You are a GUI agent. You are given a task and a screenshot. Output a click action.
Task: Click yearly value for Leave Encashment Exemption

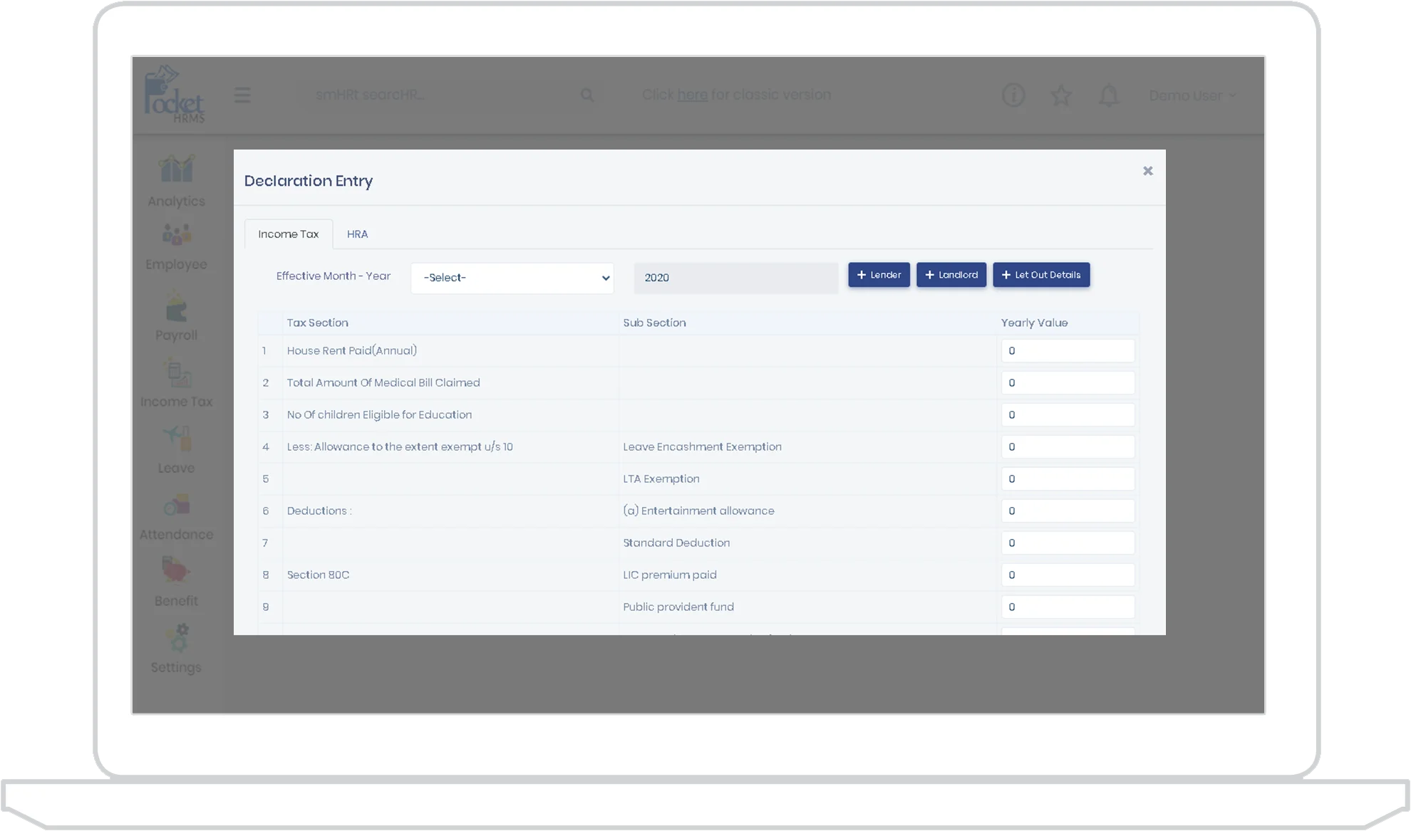coord(1068,447)
